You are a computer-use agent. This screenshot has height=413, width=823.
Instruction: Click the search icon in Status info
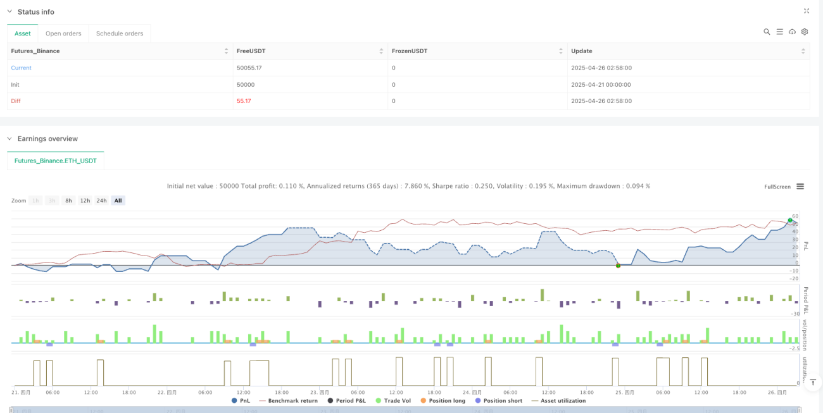pos(767,32)
